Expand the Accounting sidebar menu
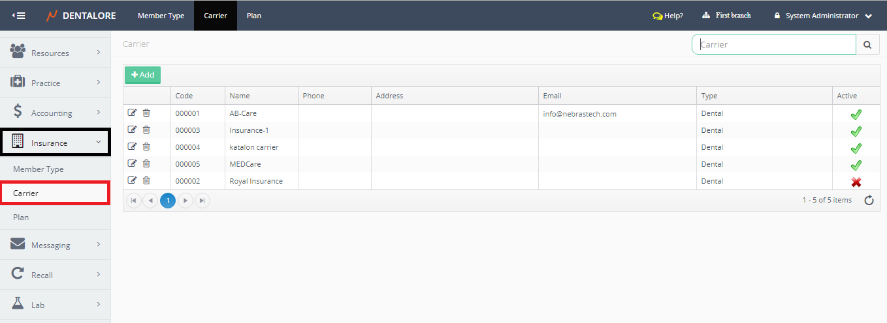The image size is (887, 323). (x=55, y=113)
